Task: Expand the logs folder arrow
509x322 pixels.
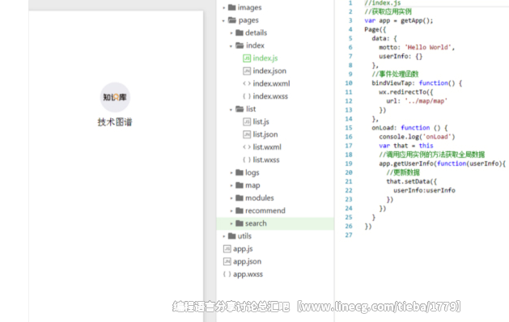Action: point(231,173)
